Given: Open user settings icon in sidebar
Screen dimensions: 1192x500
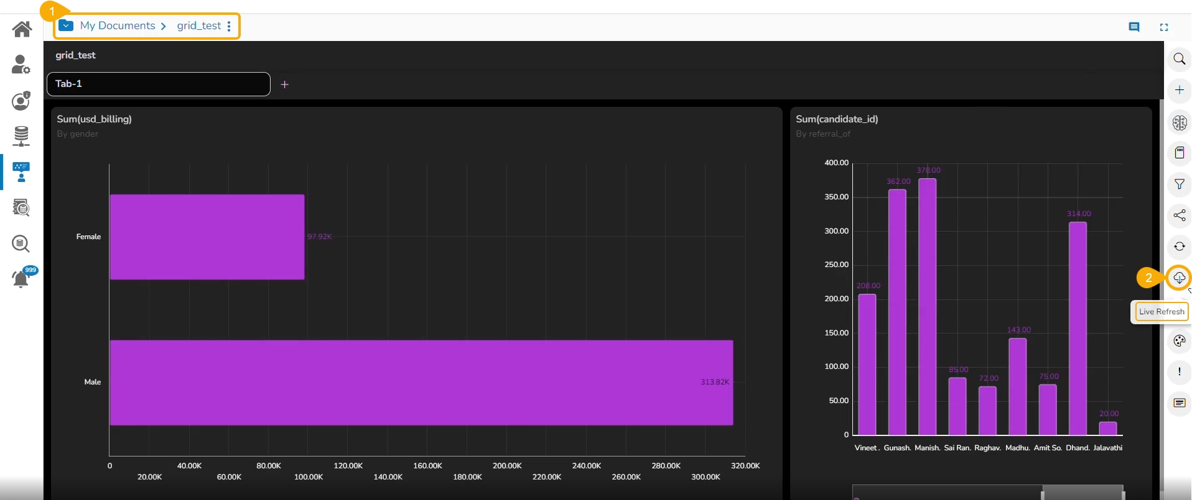Looking at the screenshot, I should click(x=21, y=65).
